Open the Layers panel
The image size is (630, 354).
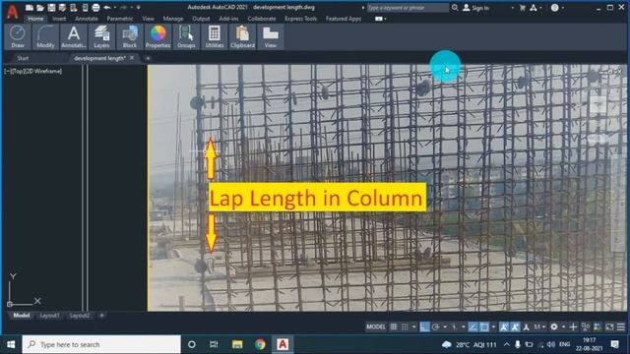pos(101,36)
